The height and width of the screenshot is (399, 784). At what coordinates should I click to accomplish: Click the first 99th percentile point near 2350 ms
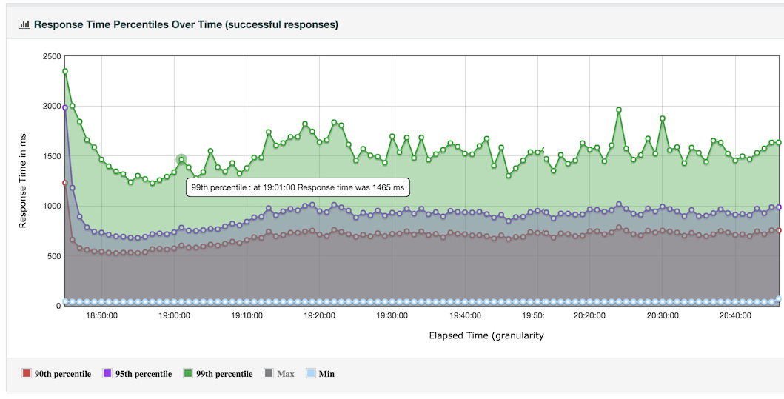[x=65, y=71]
